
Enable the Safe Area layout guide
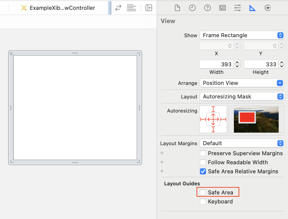pyautogui.click(x=203, y=192)
